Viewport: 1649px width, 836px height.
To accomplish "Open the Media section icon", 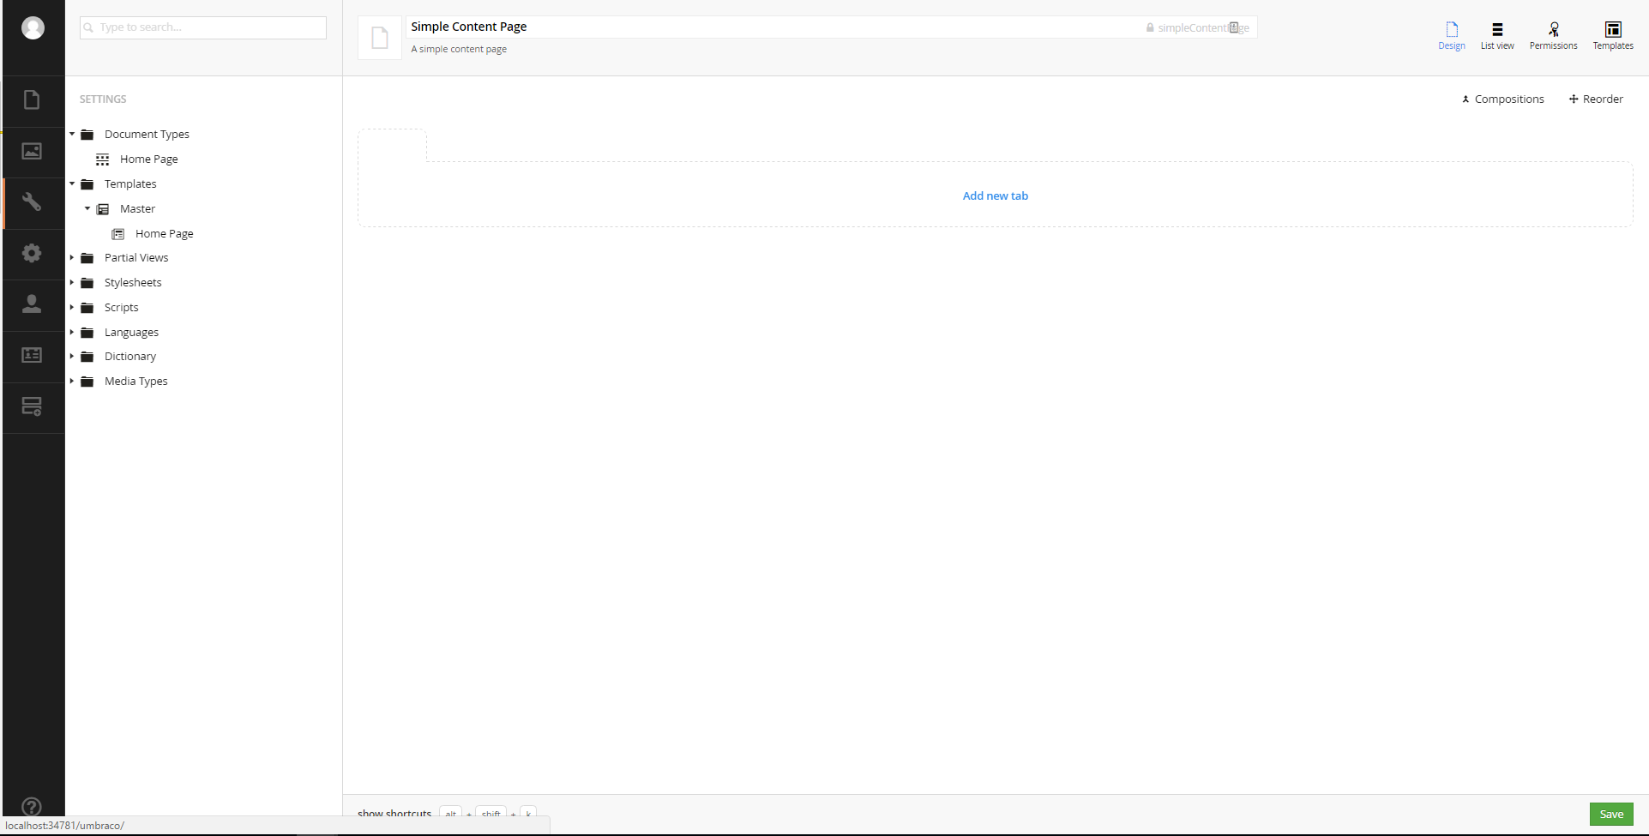I will [x=32, y=151].
